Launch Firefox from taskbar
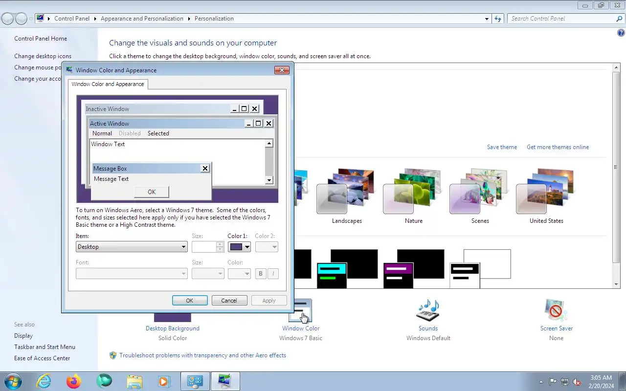This screenshot has height=391, width=626. [x=74, y=381]
